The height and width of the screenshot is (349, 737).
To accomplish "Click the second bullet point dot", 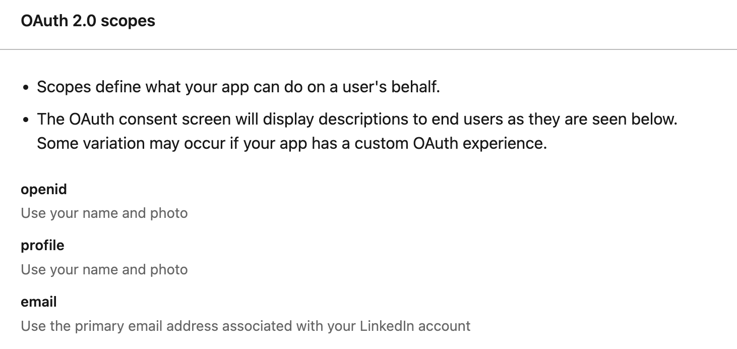I will [26, 120].
